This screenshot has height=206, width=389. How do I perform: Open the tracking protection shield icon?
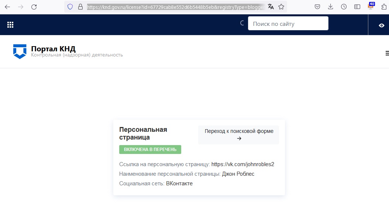[70, 7]
